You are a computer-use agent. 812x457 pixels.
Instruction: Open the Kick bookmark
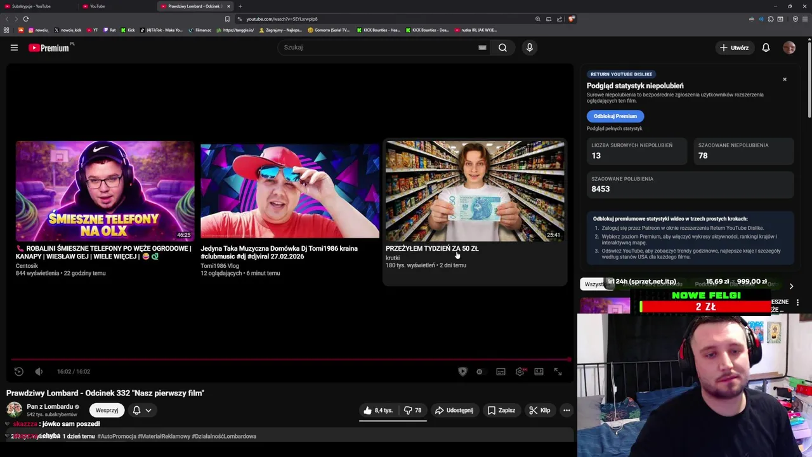pyautogui.click(x=128, y=30)
